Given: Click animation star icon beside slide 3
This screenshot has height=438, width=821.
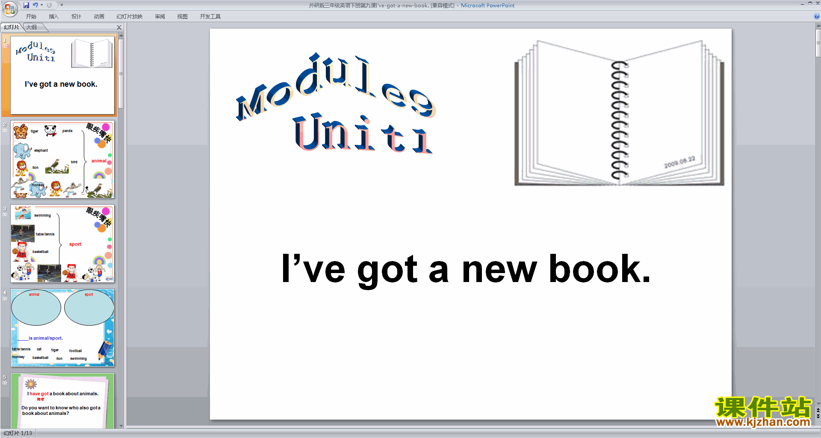Looking at the screenshot, I should 5,214.
